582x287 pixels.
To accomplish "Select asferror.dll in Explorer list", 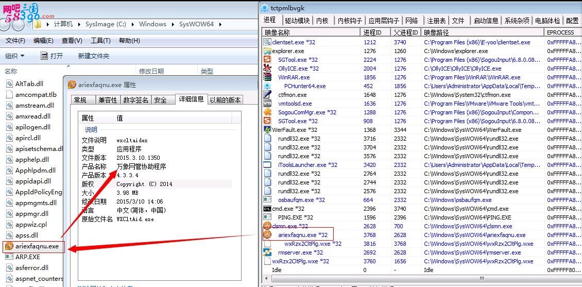I will pyautogui.click(x=32, y=268).
